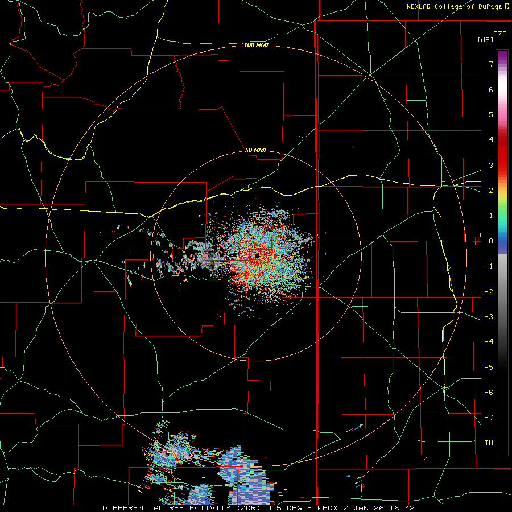512x512 pixels.
Task: Click the black radar site dot at center
Action: (257, 255)
